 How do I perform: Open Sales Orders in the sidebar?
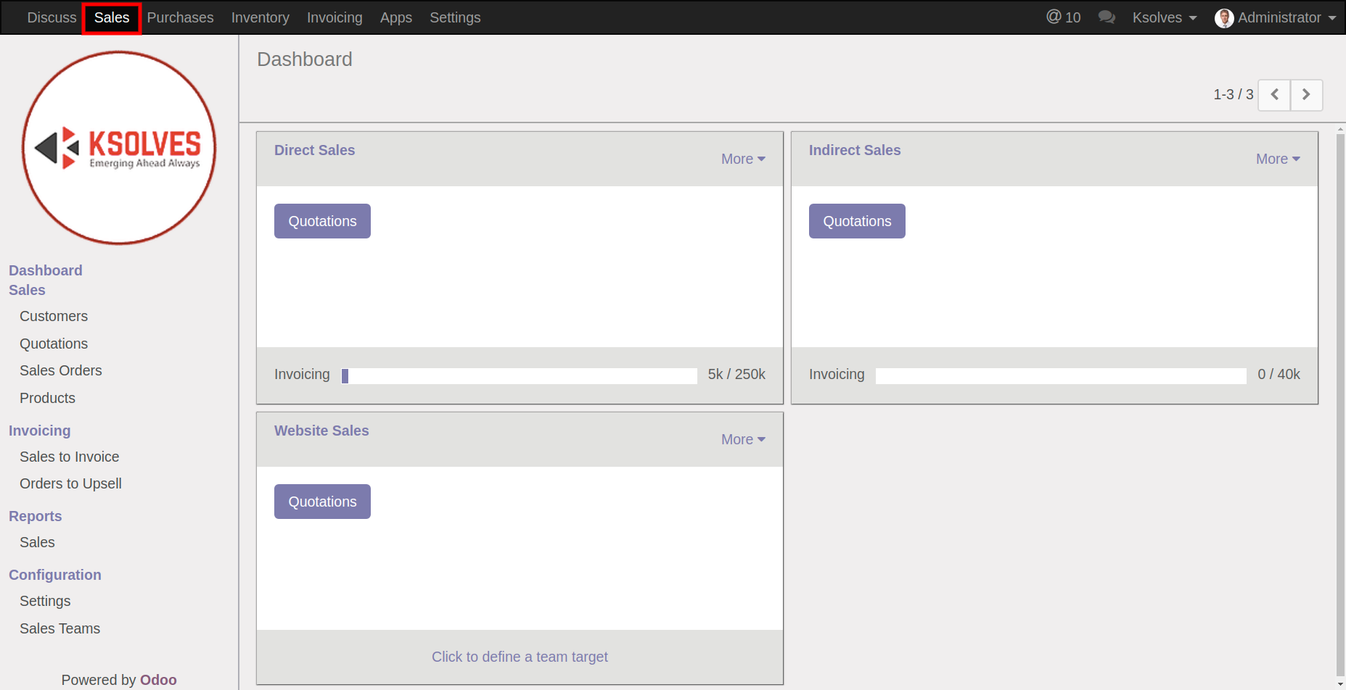[61, 370]
